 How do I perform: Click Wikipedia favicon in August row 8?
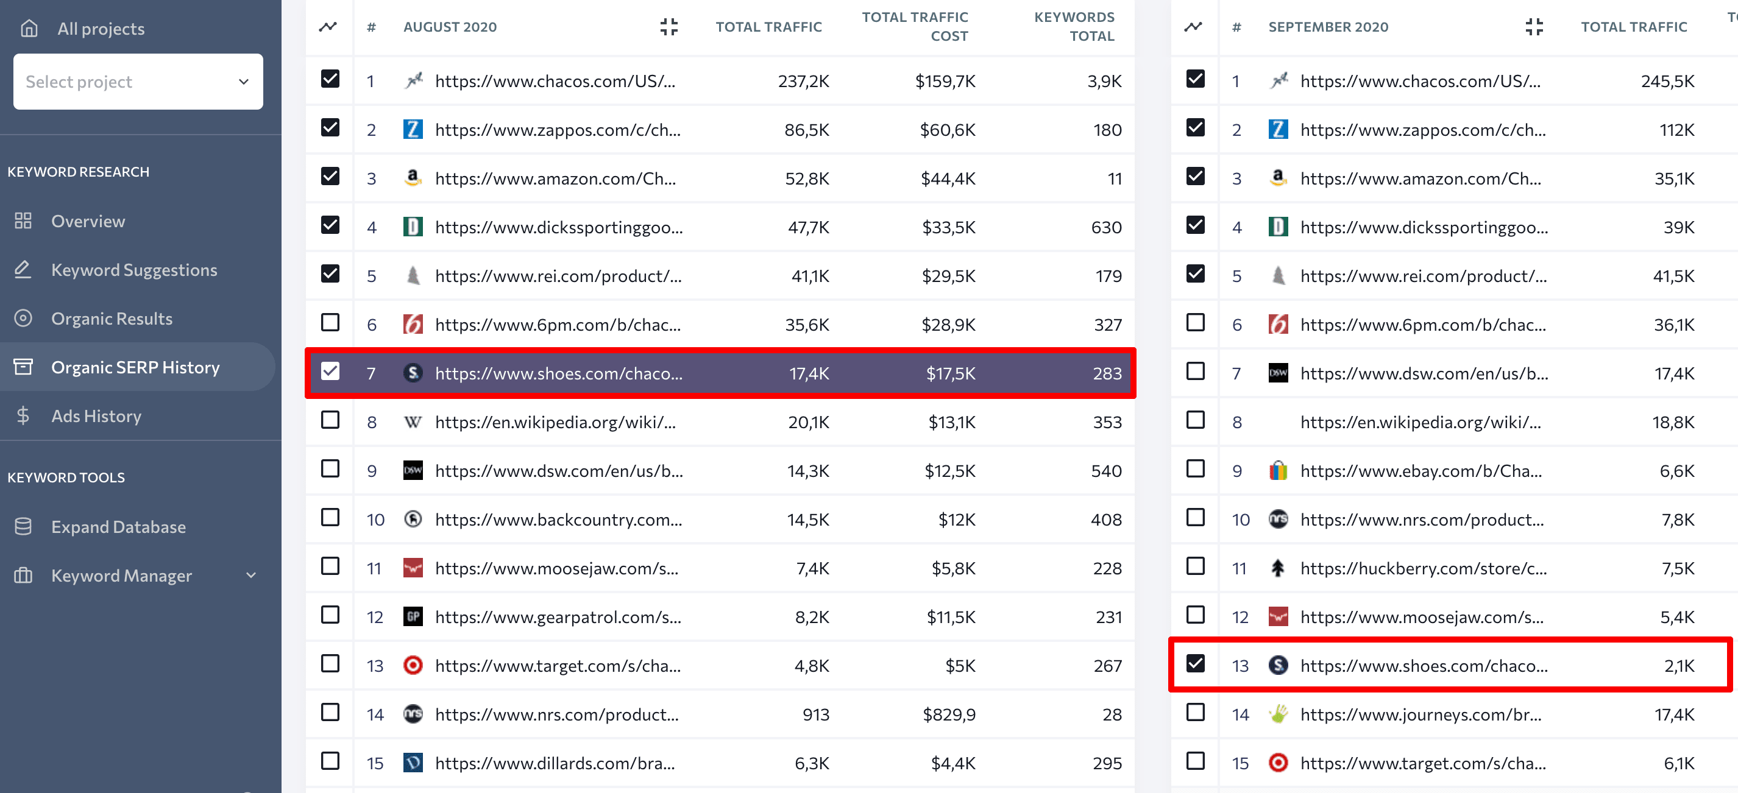click(x=413, y=422)
